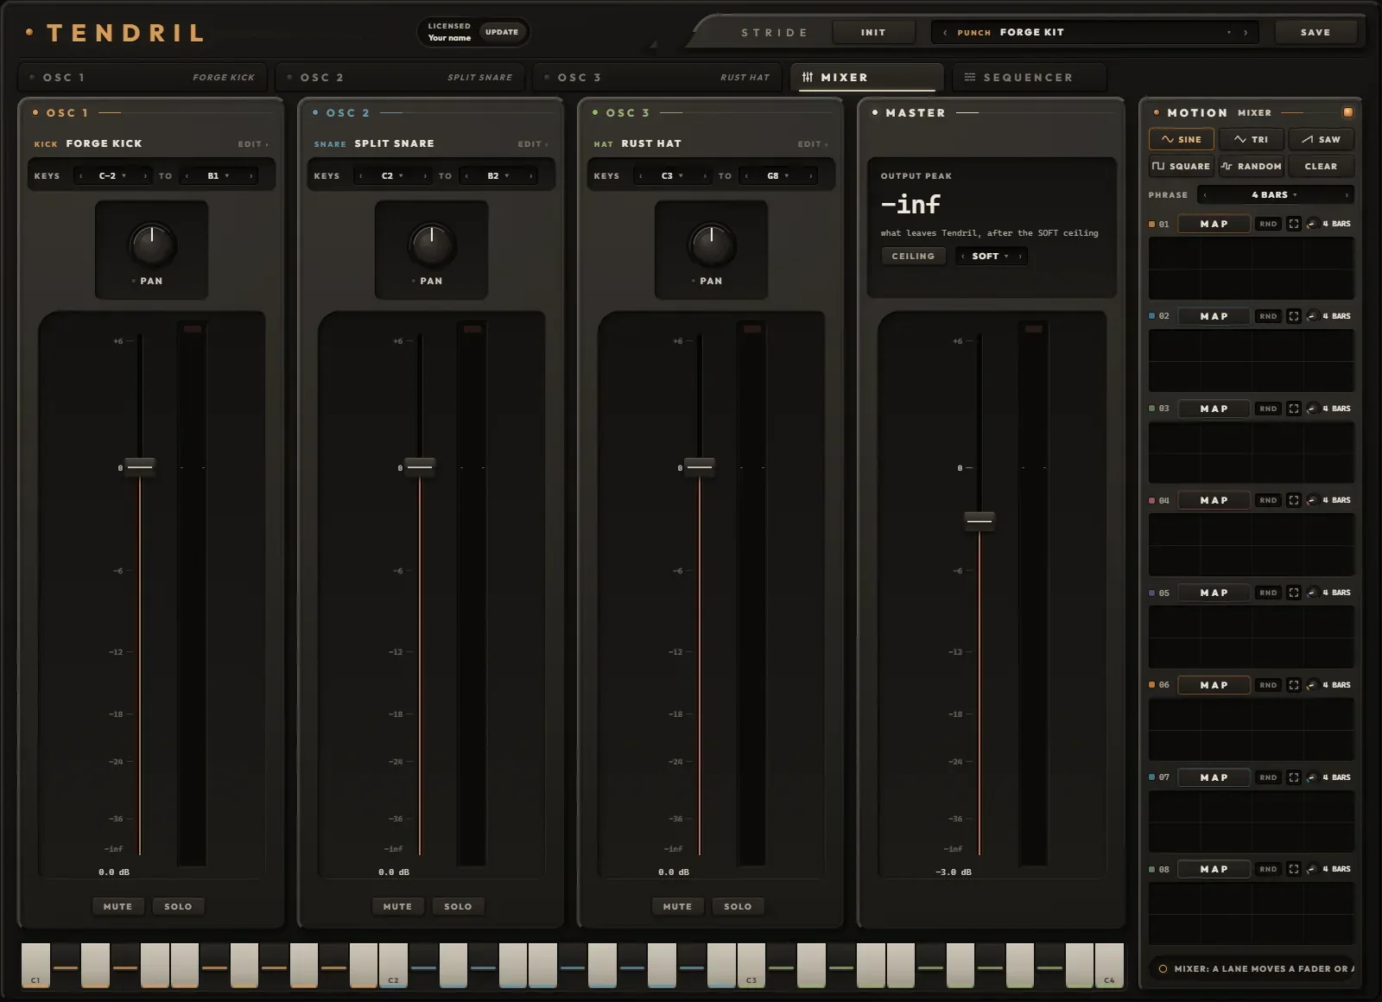Click the fullscreen icon on lane 03
Image resolution: width=1382 pixels, height=1002 pixels.
click(1293, 409)
